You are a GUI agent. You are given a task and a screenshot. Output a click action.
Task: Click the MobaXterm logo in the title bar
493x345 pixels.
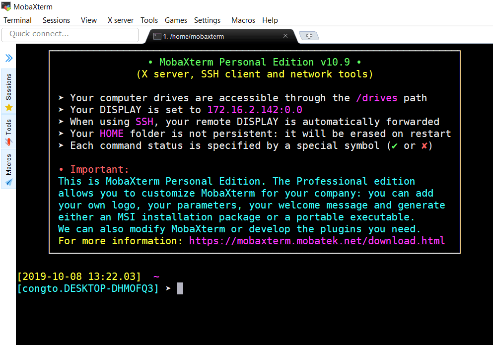tap(6, 7)
